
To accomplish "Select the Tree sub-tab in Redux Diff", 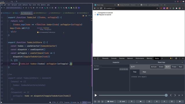I will 135,72.
